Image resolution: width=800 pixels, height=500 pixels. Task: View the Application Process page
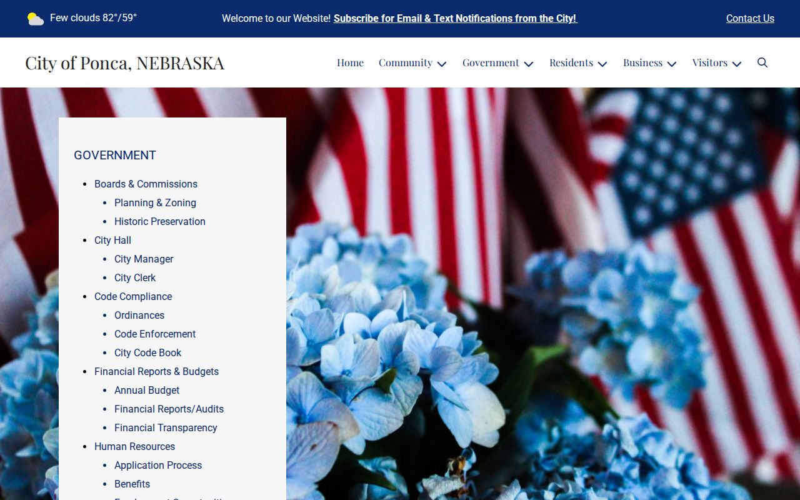click(158, 465)
